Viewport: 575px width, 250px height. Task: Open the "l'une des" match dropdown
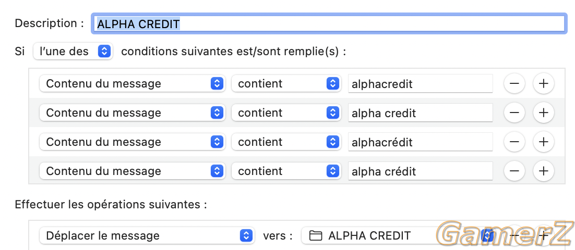[73, 51]
